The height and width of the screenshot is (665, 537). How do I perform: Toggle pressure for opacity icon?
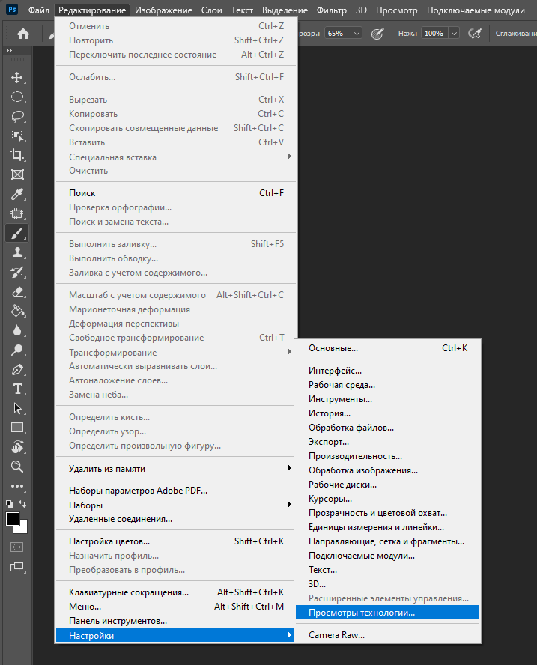377,34
